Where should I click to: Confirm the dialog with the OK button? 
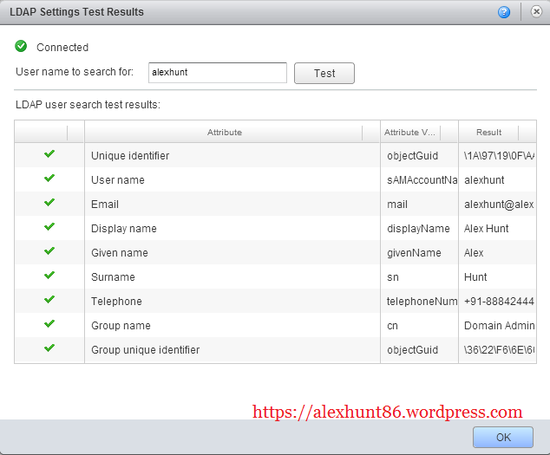pyautogui.click(x=503, y=438)
